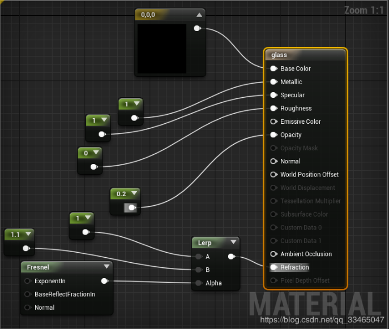This screenshot has height=329, width=389.
Task: Click output pin of constant 1 wired to Specular
Action: (x=102, y=135)
